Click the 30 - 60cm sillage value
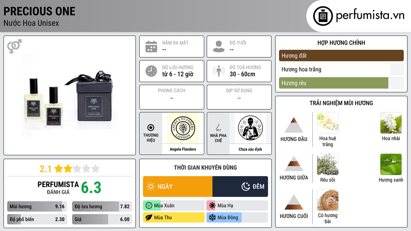 pos(242,74)
